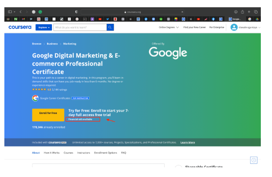Select the How It Works tab

(x=51, y=153)
